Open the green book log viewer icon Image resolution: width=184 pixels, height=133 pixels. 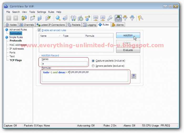pos(24,18)
